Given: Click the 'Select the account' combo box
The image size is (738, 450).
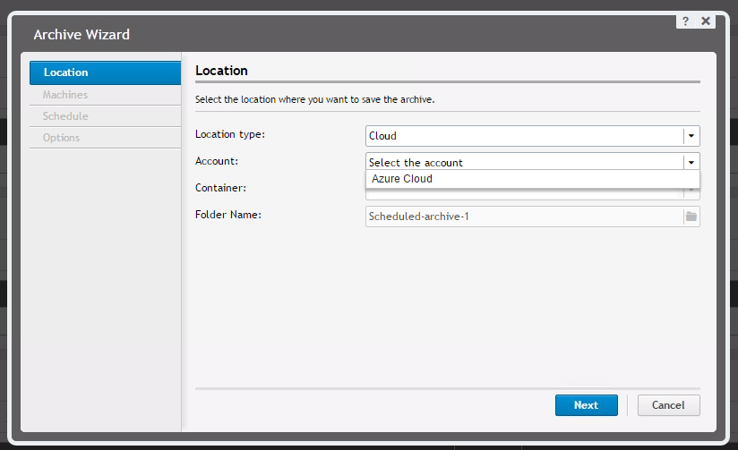Looking at the screenshot, I should coord(524,163).
